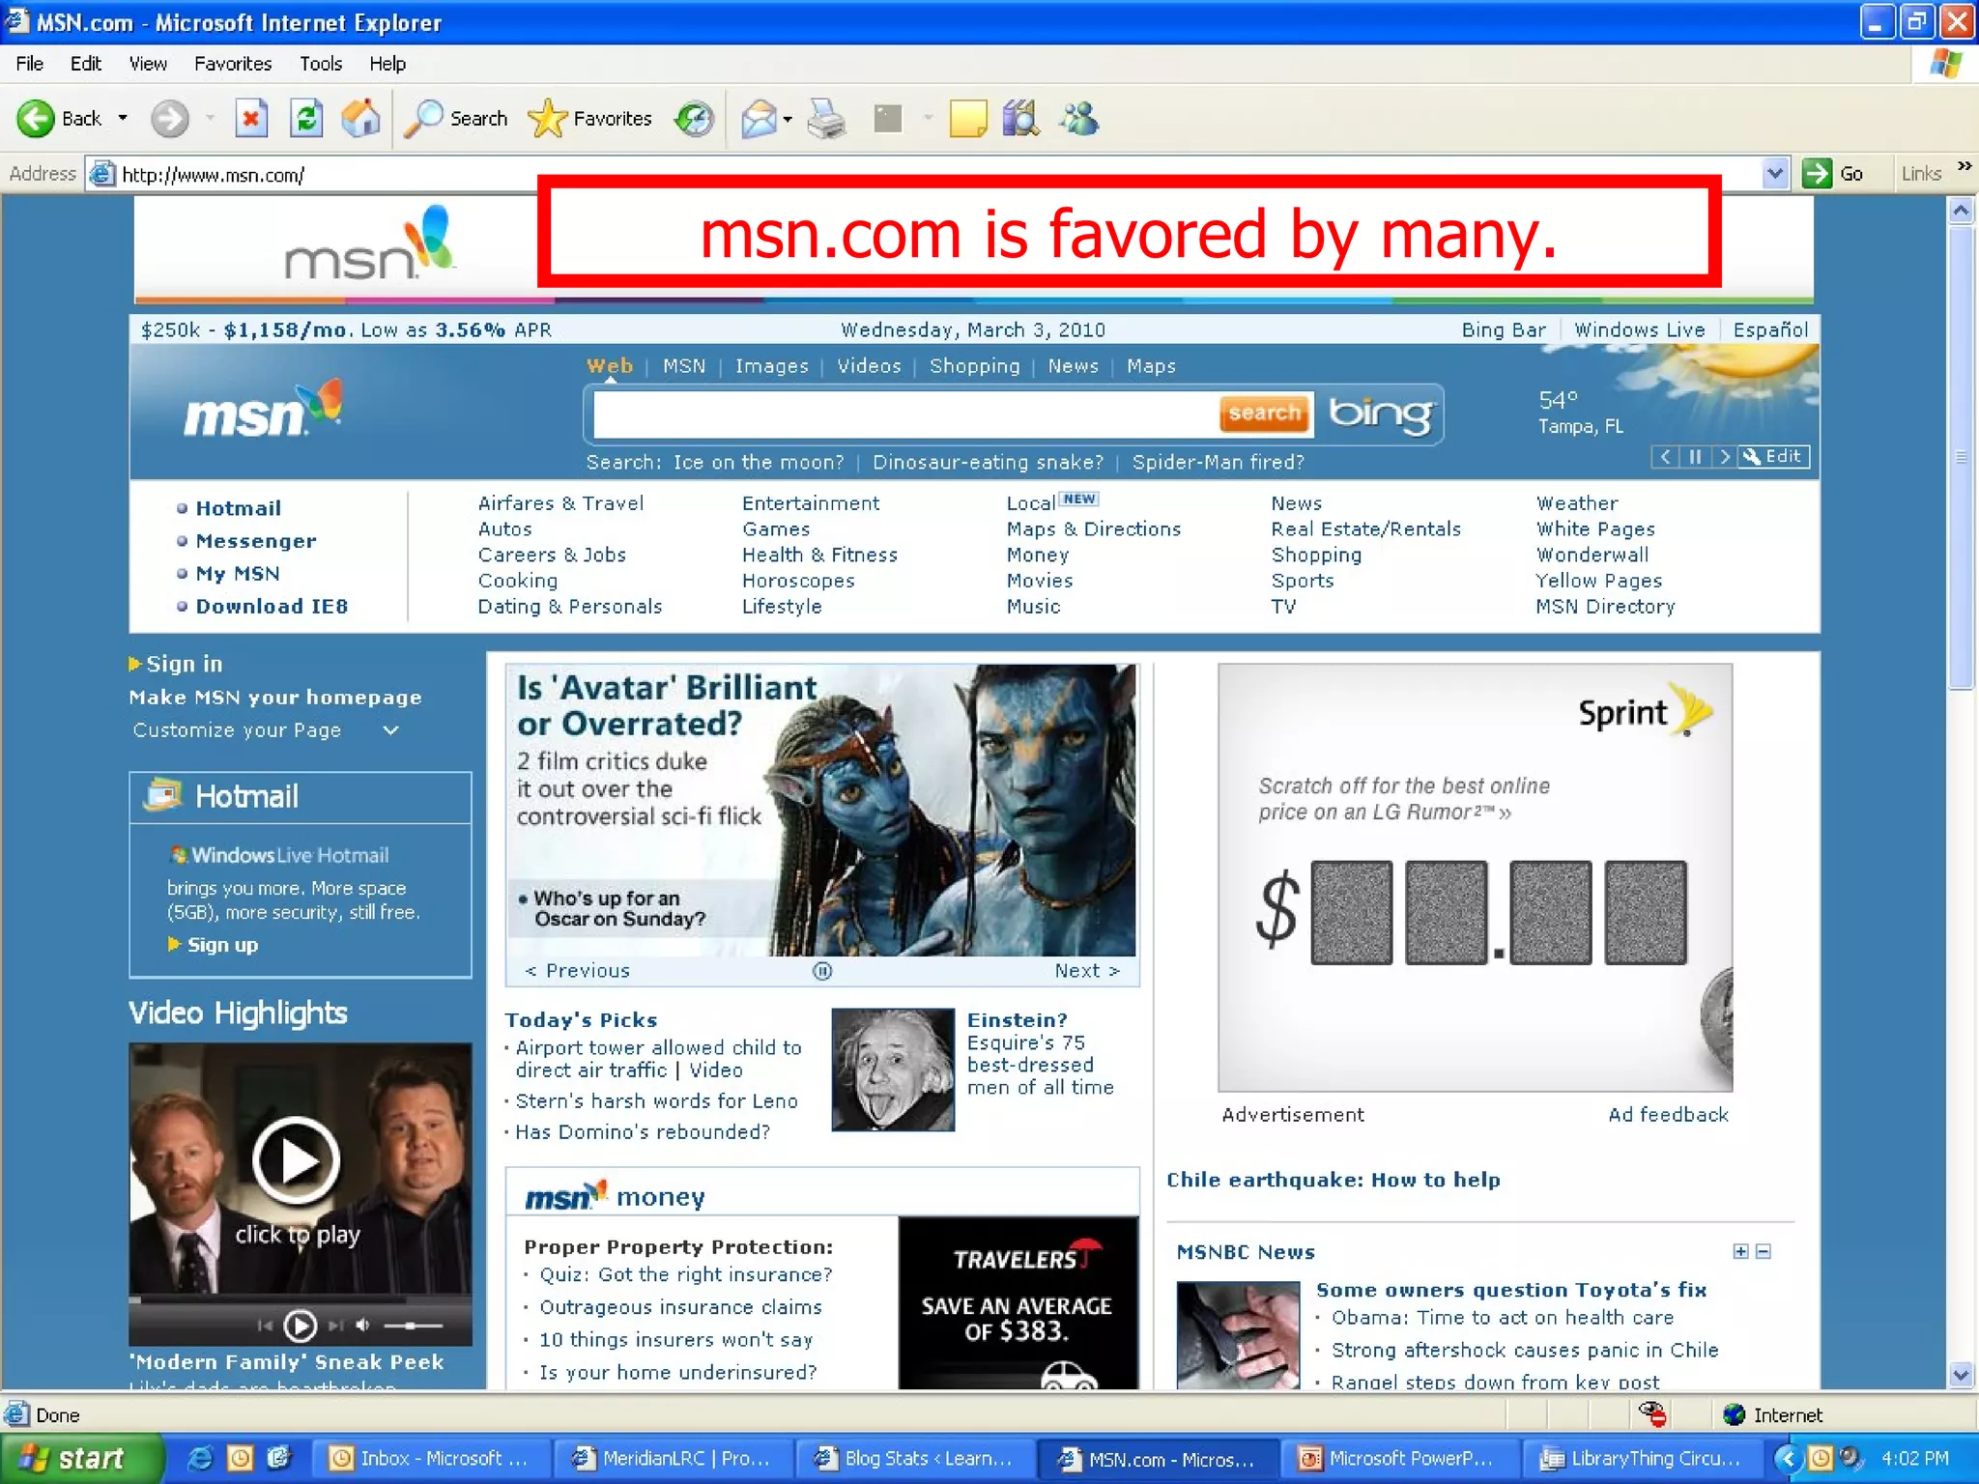
Task: Collapse MSNBC News section minus icon
Action: point(1764,1252)
